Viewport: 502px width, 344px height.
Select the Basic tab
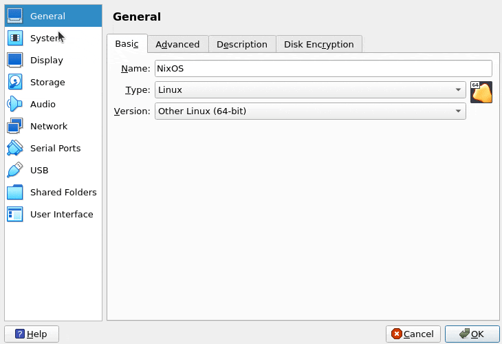click(127, 43)
